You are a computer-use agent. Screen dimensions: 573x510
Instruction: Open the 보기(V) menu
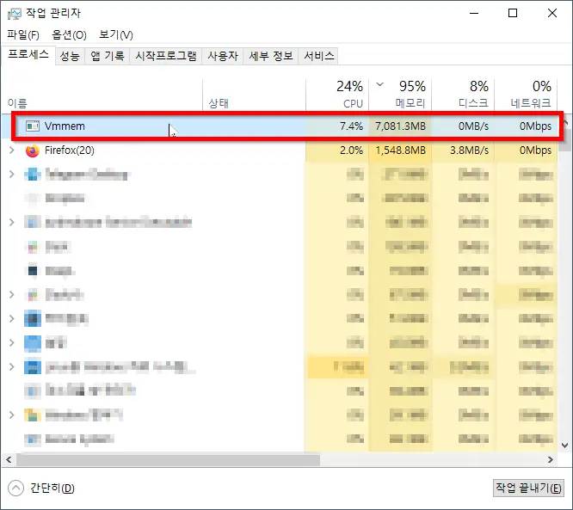point(116,35)
